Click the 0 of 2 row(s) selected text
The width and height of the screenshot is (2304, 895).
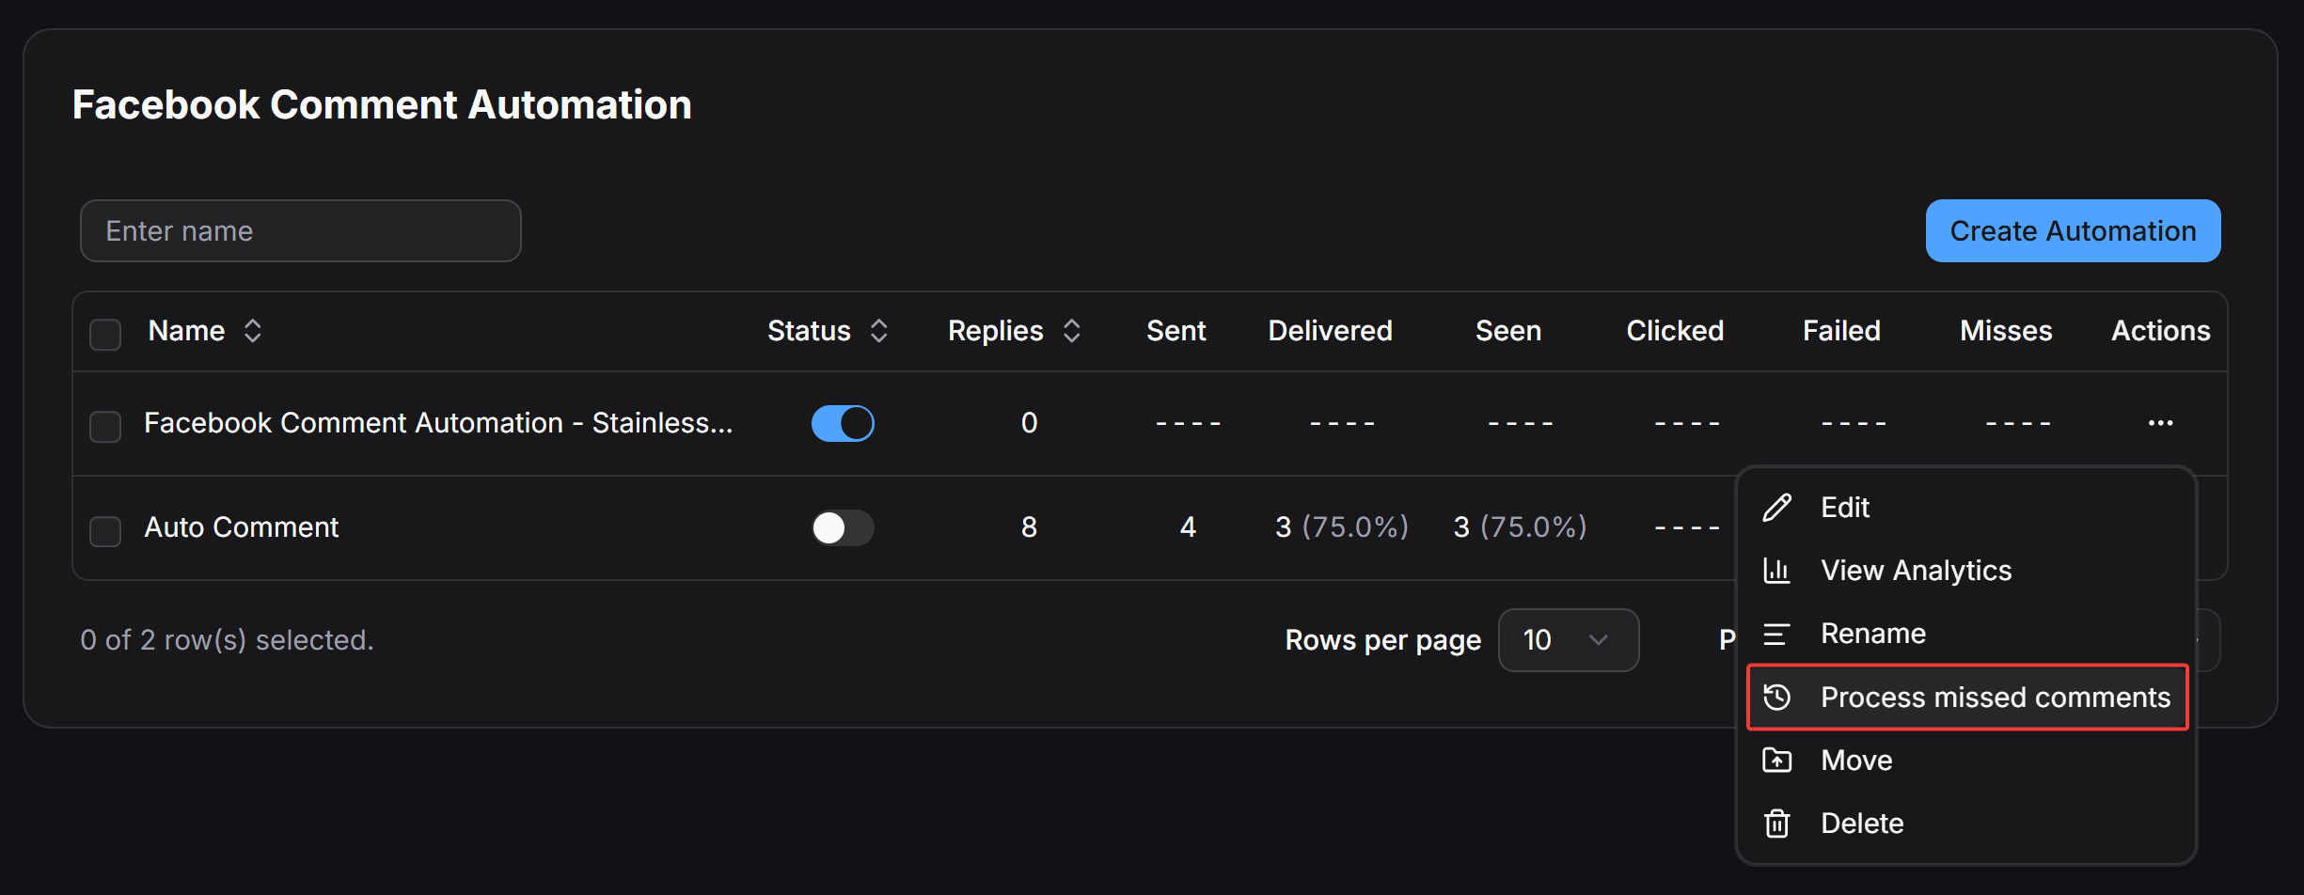click(227, 640)
